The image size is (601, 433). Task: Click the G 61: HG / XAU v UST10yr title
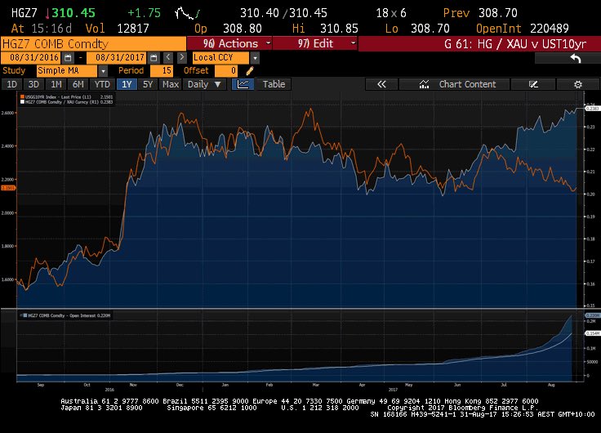click(515, 44)
